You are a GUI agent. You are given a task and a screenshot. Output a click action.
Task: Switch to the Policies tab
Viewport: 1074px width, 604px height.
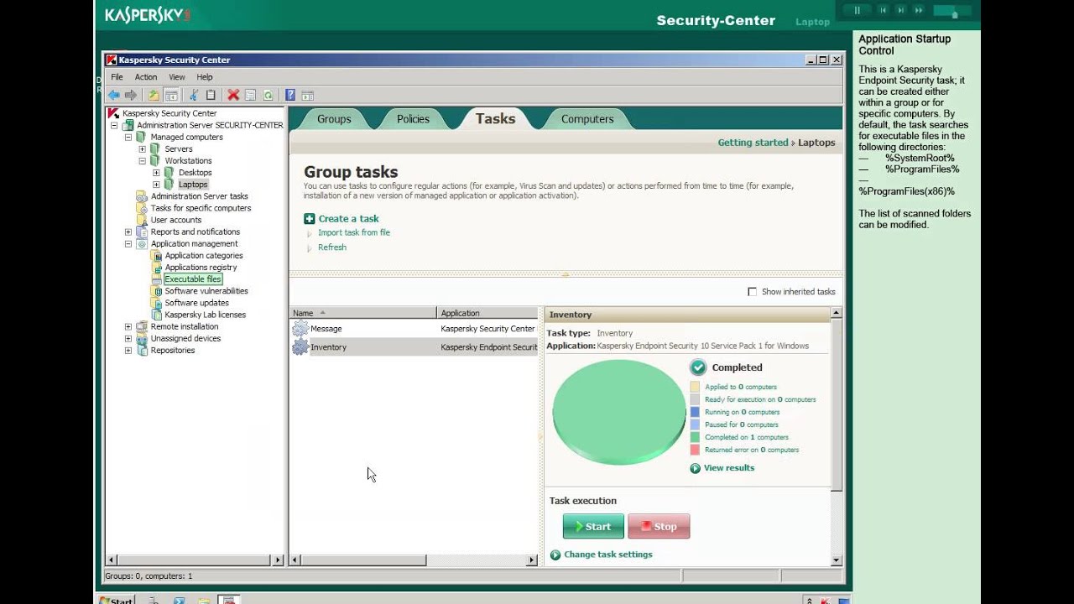point(413,119)
